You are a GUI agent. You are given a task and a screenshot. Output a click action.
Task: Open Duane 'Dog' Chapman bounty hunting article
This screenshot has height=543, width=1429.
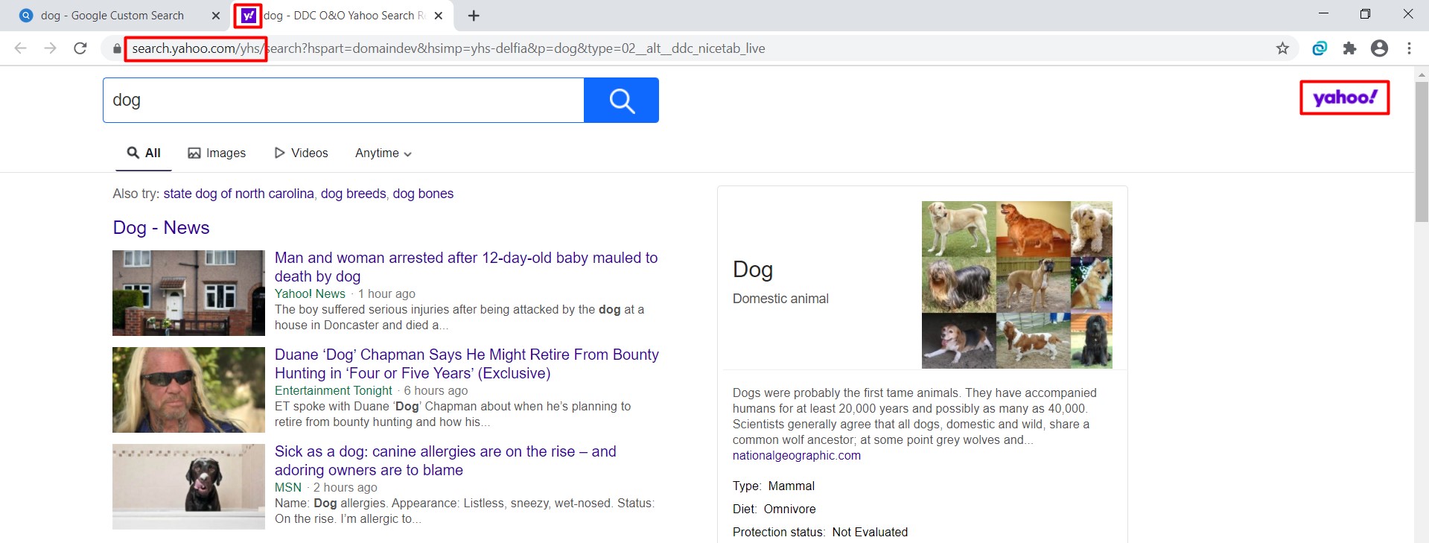tap(467, 363)
